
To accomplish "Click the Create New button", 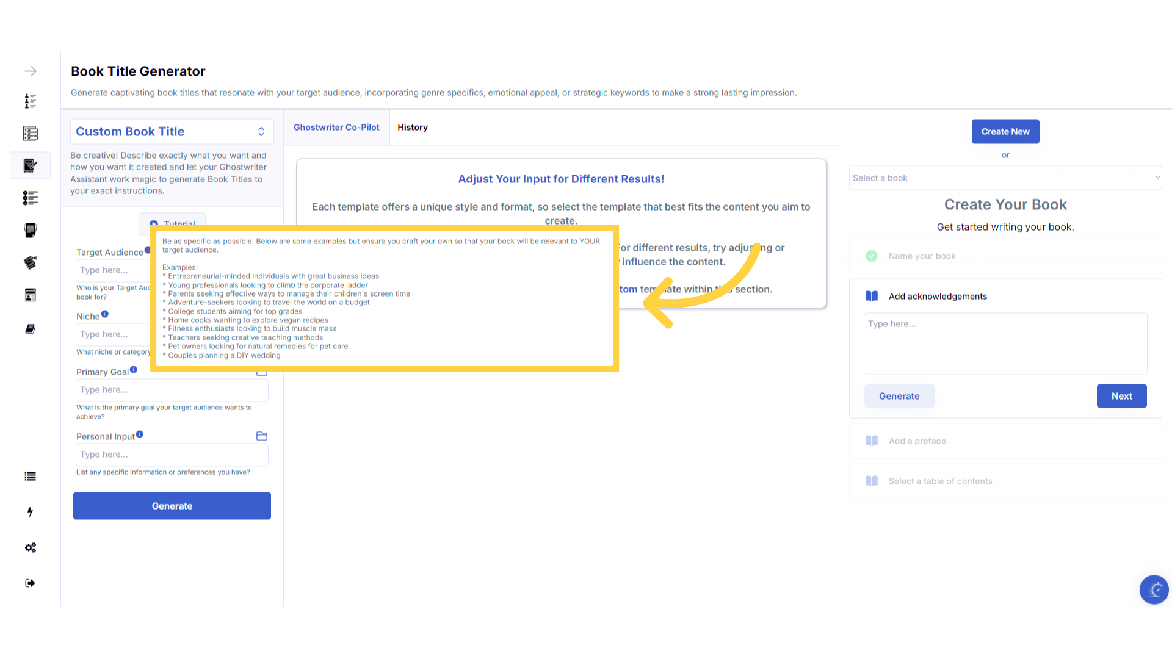I will coord(1005,132).
